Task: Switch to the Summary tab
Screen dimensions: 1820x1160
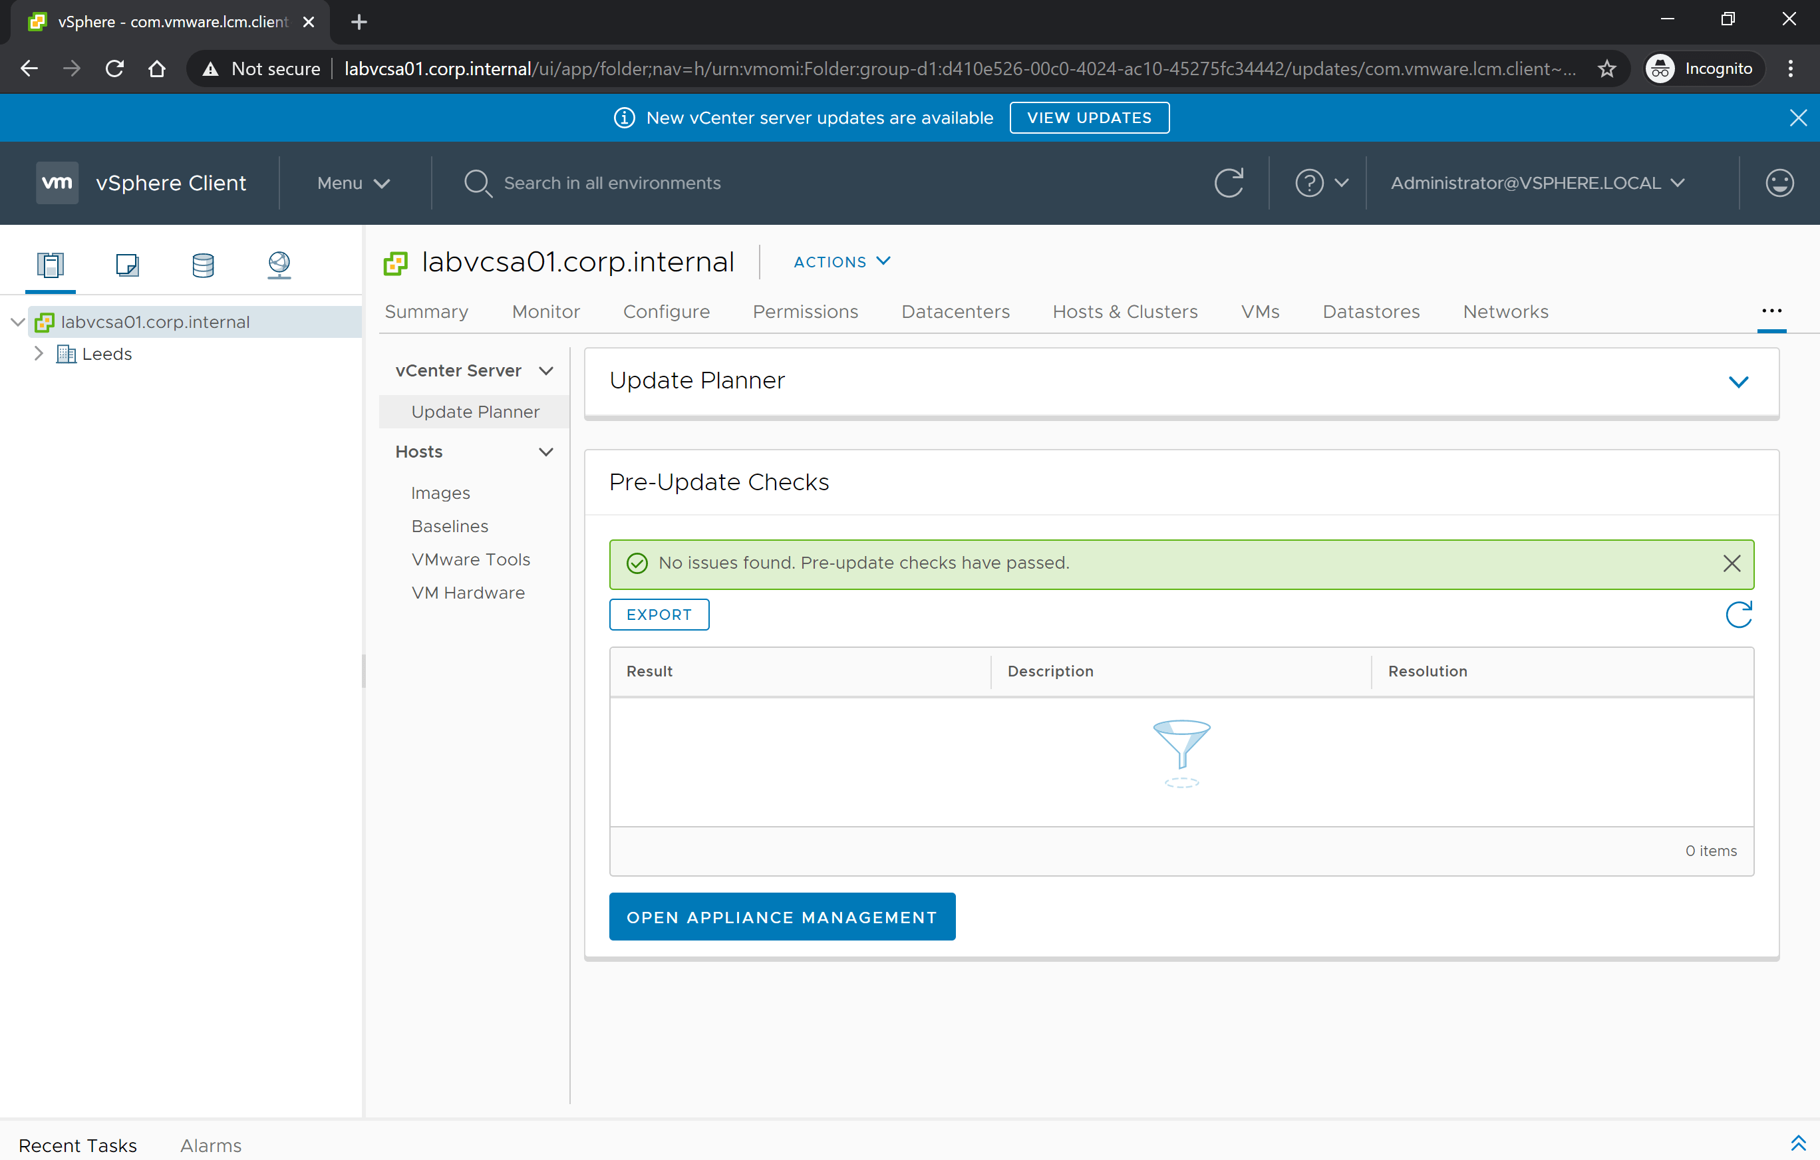Action: click(x=426, y=311)
